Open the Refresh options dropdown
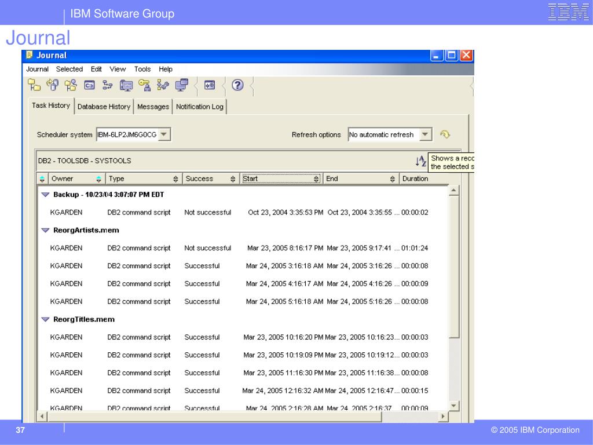The image size is (593, 445). click(x=426, y=134)
